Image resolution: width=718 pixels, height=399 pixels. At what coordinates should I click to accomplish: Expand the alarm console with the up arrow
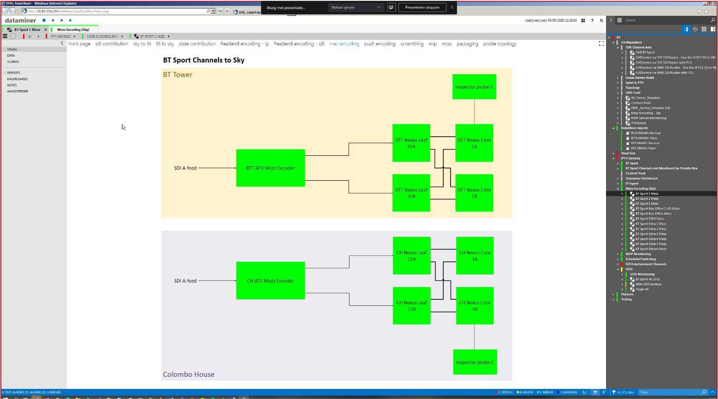[x=713, y=392]
